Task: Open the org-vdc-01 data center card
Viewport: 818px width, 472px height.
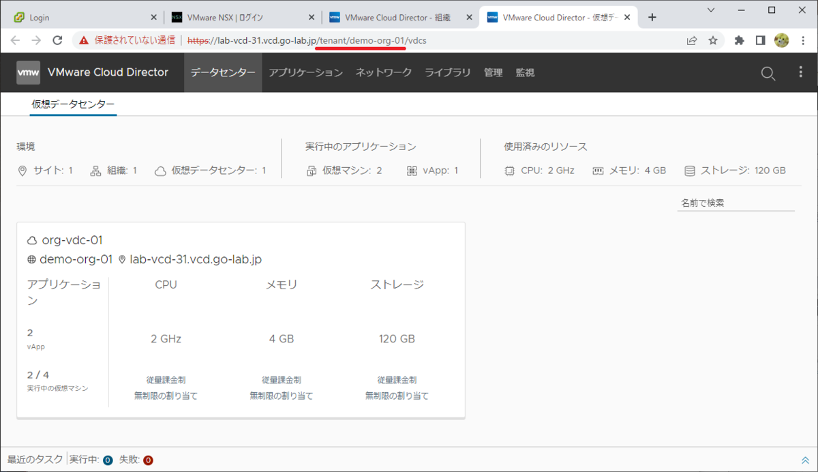Action: tap(241, 320)
